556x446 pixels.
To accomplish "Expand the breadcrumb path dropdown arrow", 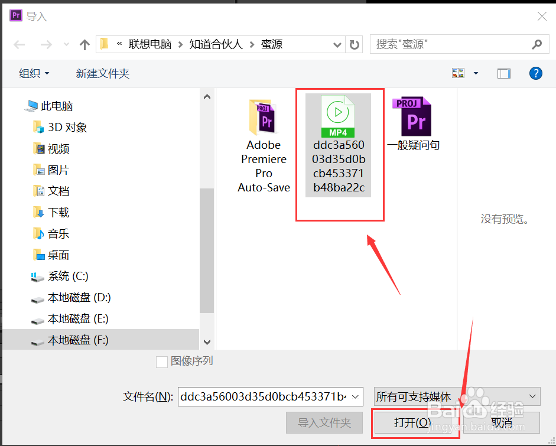I will 337,44.
